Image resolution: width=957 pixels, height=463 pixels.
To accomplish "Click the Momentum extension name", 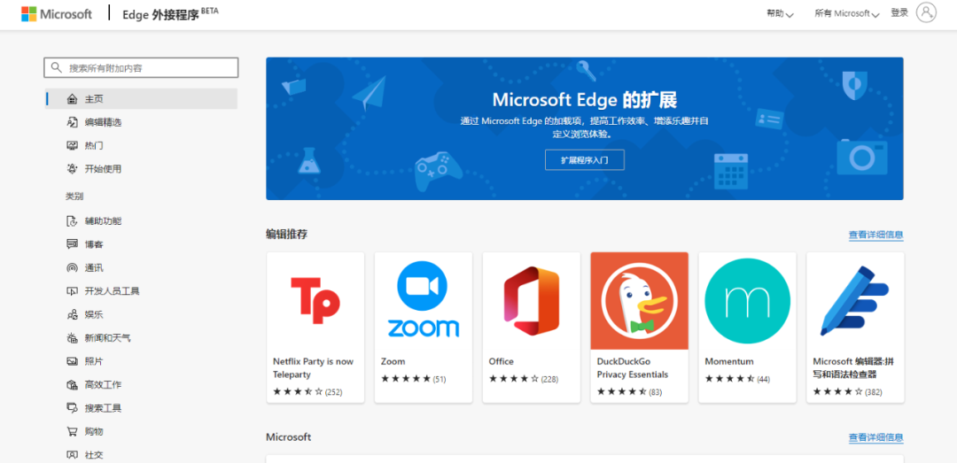I will point(728,361).
